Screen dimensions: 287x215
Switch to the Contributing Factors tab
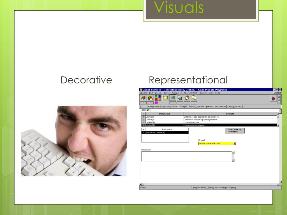coord(169,107)
